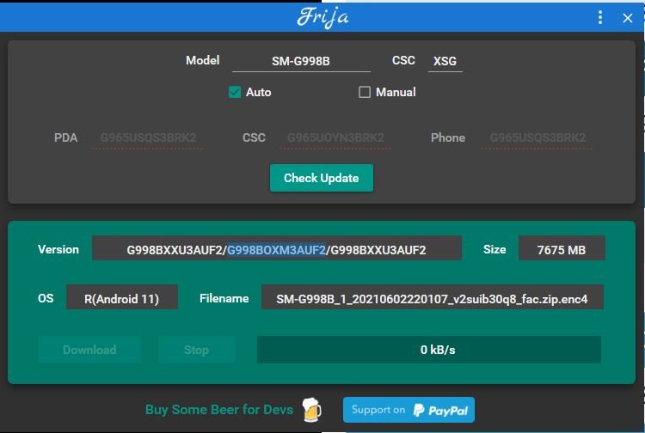
Task: Click the Download button
Action: point(89,350)
